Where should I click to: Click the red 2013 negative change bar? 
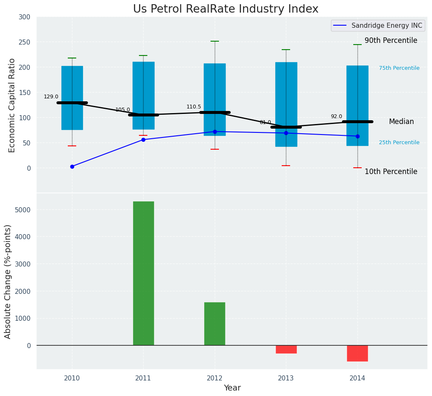click(x=286, y=349)
